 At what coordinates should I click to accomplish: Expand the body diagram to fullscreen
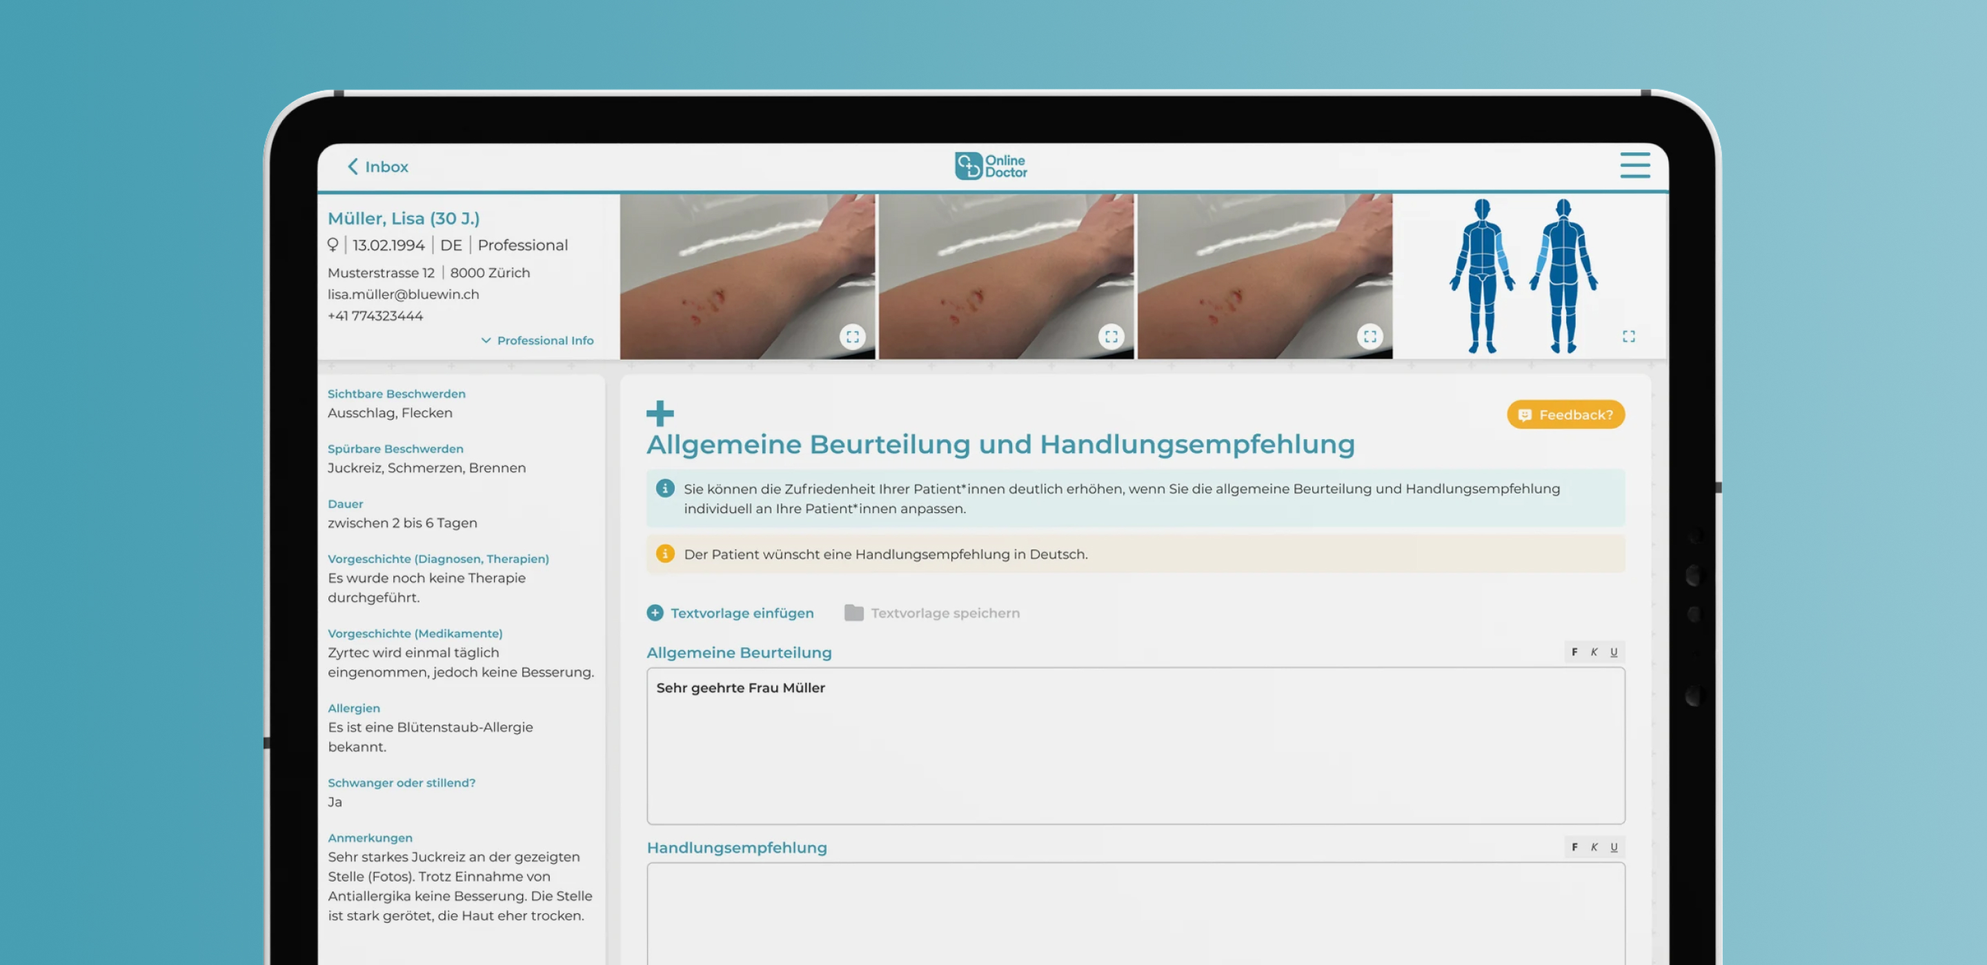coord(1628,336)
